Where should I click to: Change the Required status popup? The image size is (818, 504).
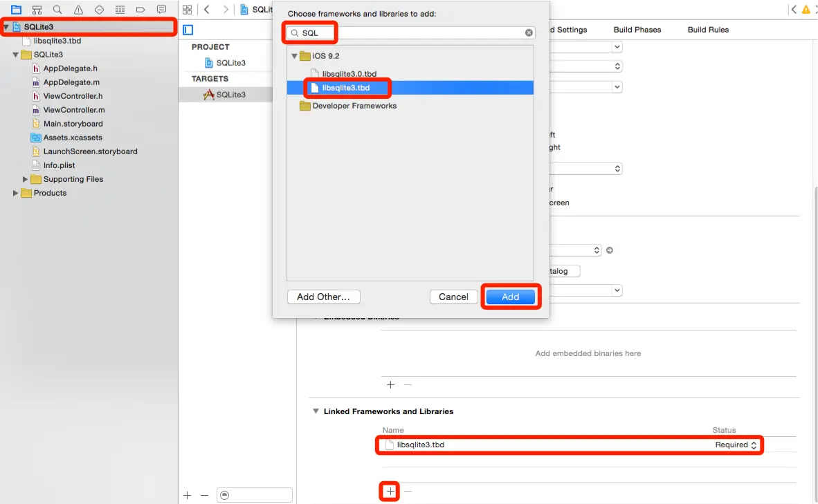coord(736,445)
